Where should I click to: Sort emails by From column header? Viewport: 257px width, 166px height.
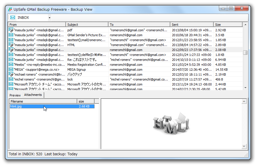coord(37,24)
